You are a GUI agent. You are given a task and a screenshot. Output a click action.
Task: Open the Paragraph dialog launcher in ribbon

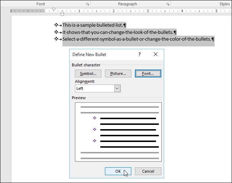(x=168, y=4)
